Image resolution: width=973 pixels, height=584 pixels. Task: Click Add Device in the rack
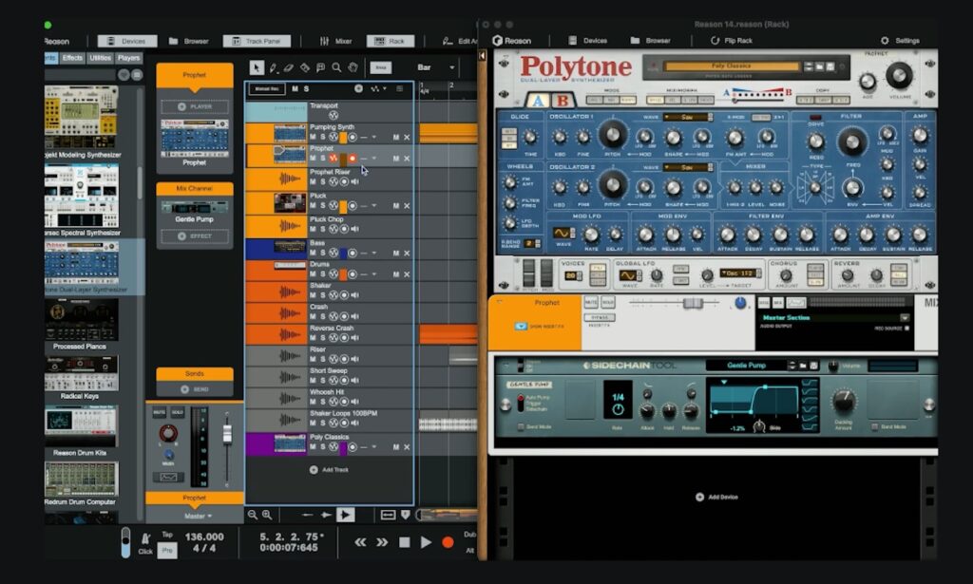pos(716,497)
